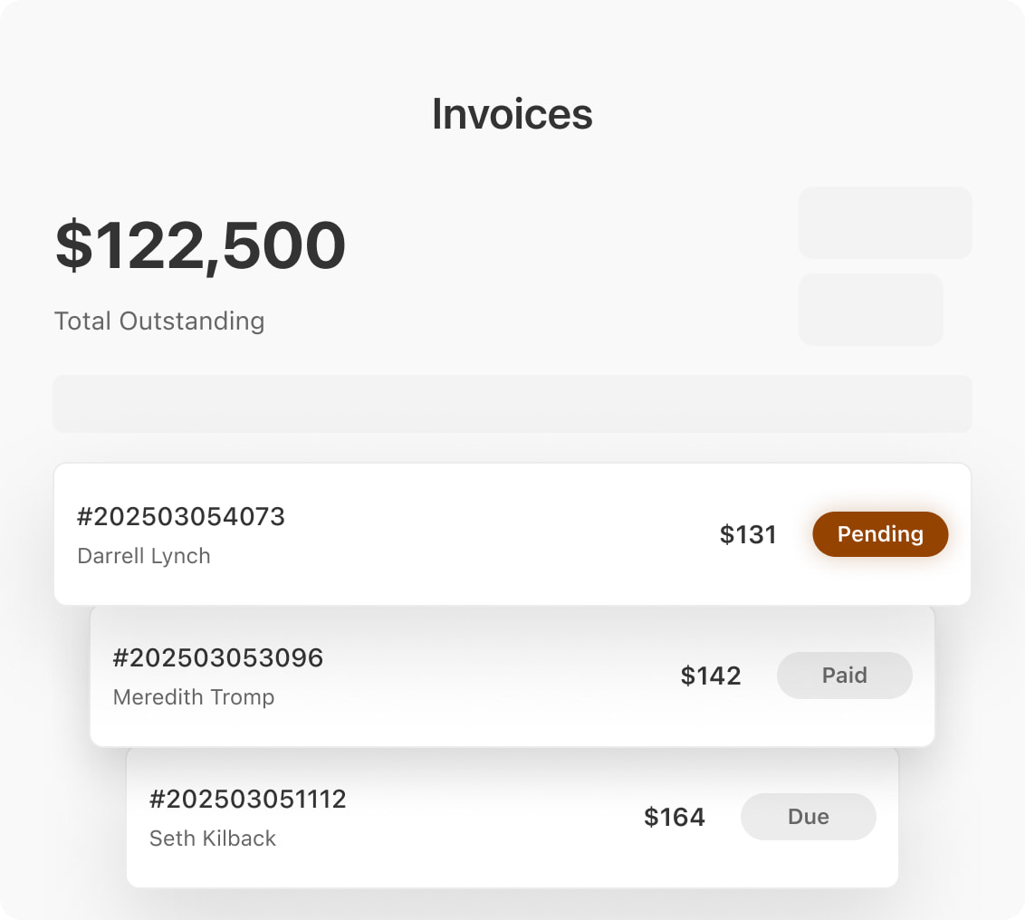Click the Paid status badge
The width and height of the screenshot is (1025, 920).
[844, 676]
